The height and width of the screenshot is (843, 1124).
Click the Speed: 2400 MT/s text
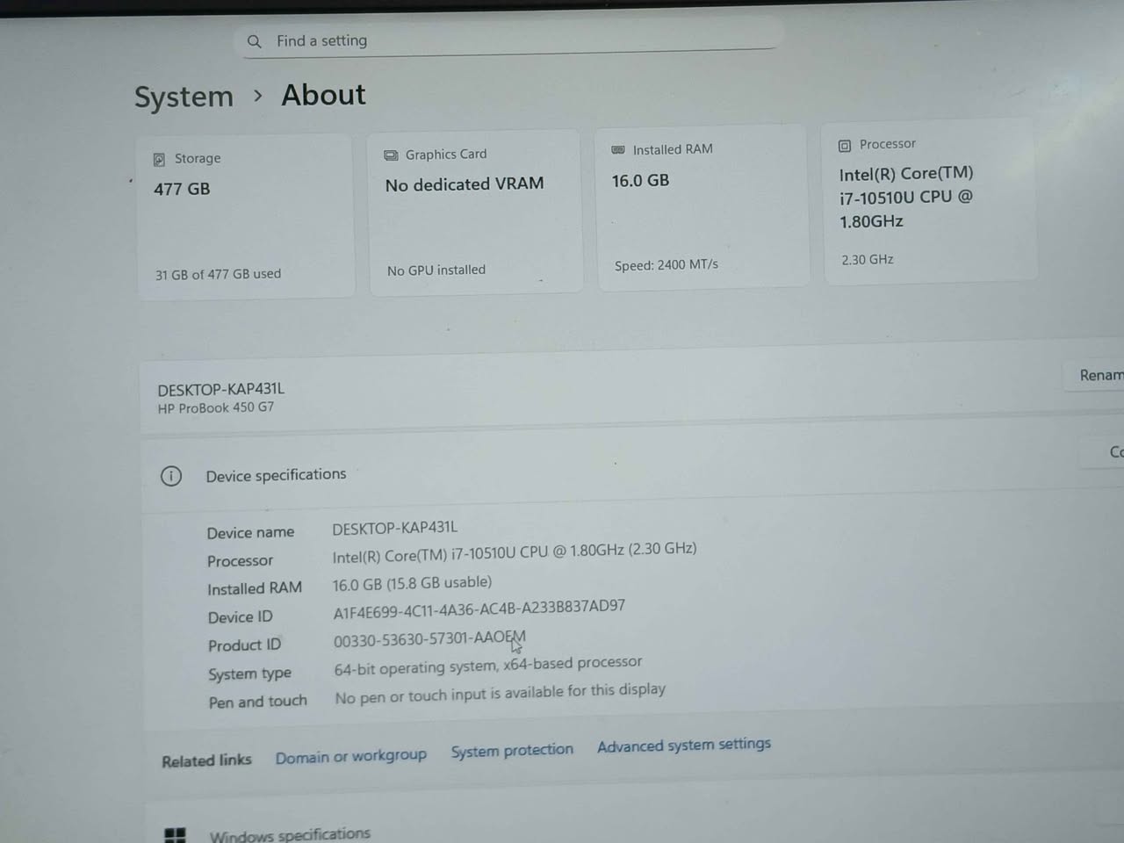click(x=666, y=264)
